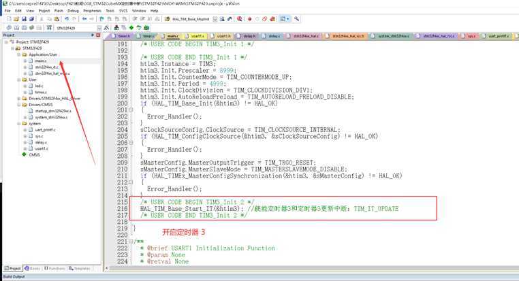Collapse the system folder in tree
The height and width of the screenshot is (281, 519).
pyautogui.click(x=19, y=124)
